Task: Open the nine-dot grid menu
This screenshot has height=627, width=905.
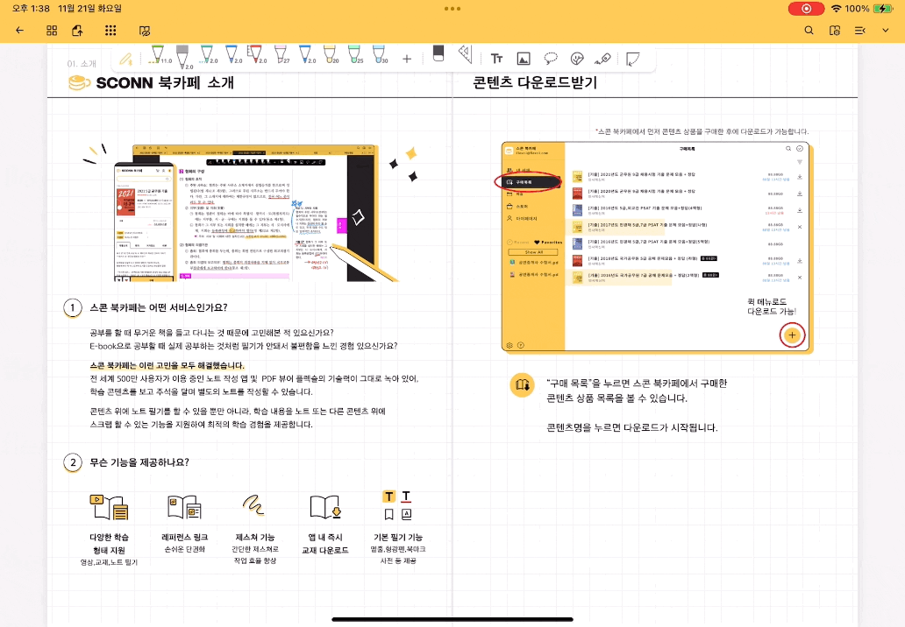Action: point(110,31)
